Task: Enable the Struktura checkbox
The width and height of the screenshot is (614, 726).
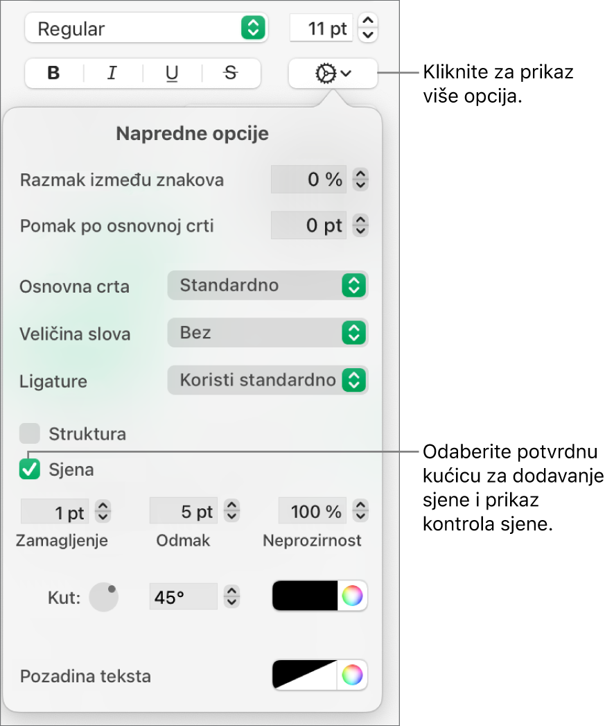Action: tap(29, 433)
